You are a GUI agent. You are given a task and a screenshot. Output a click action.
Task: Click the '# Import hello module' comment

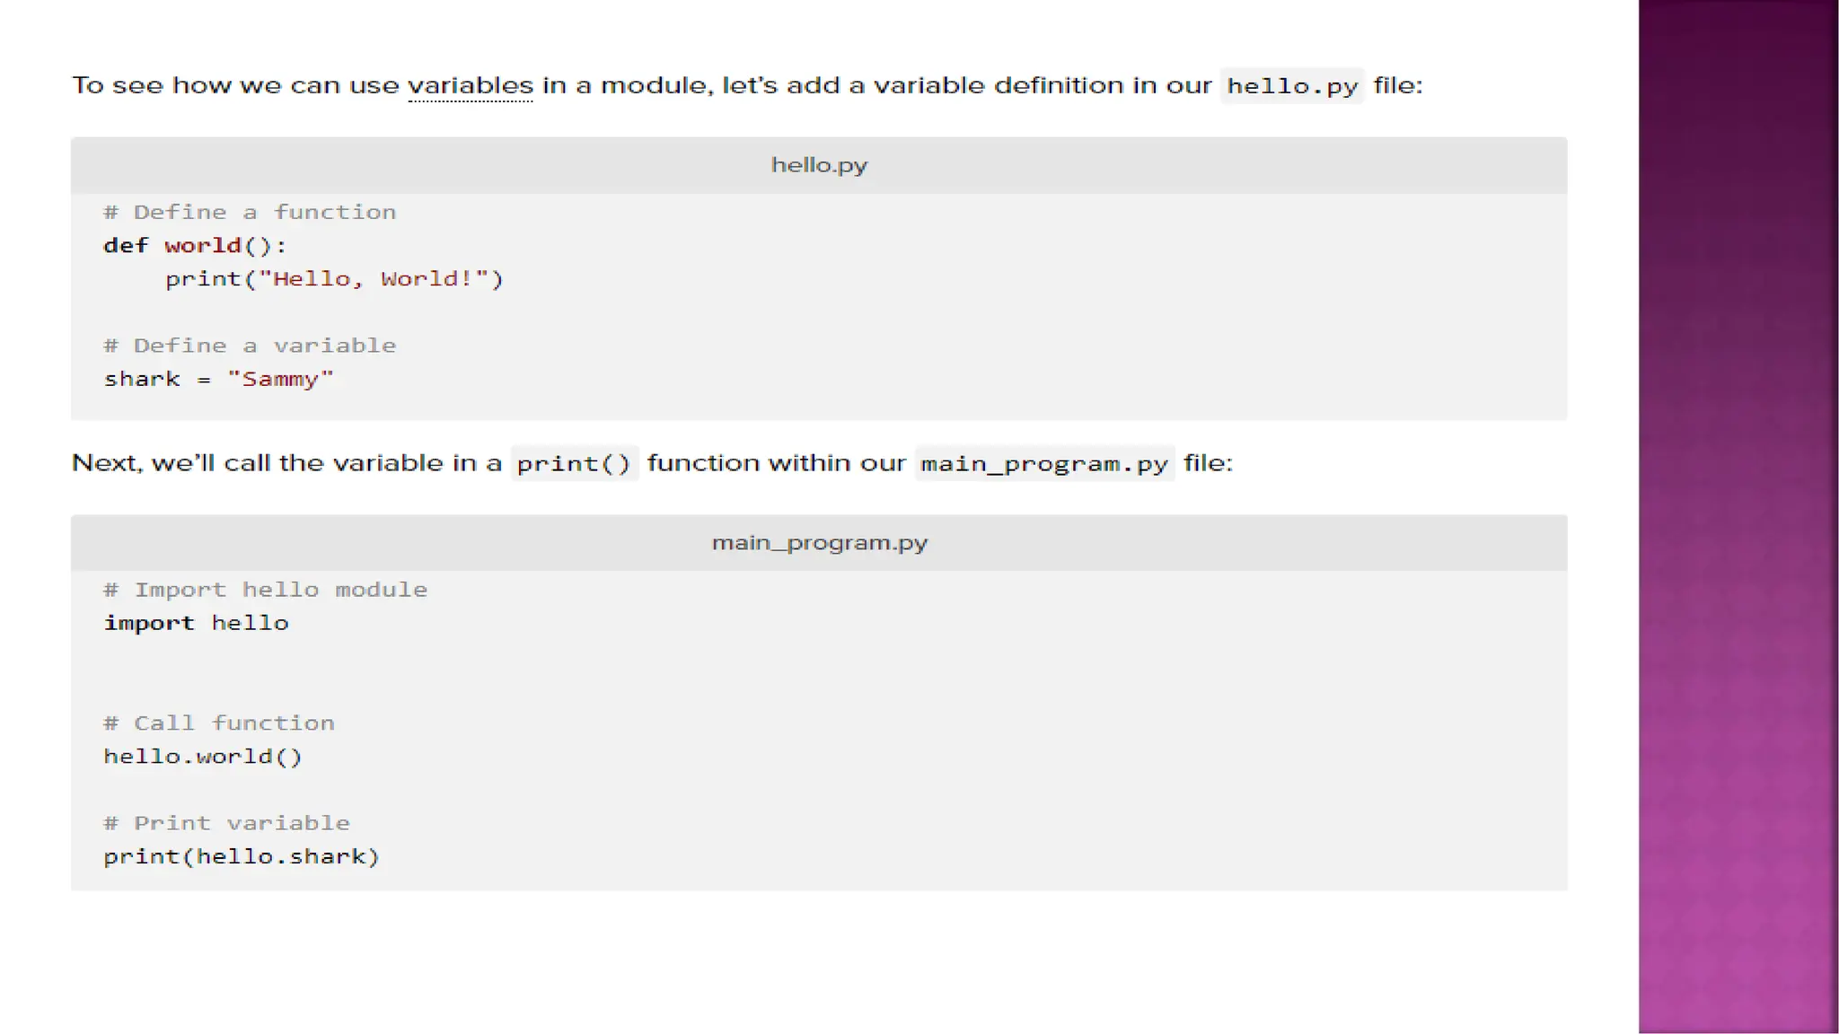click(265, 590)
